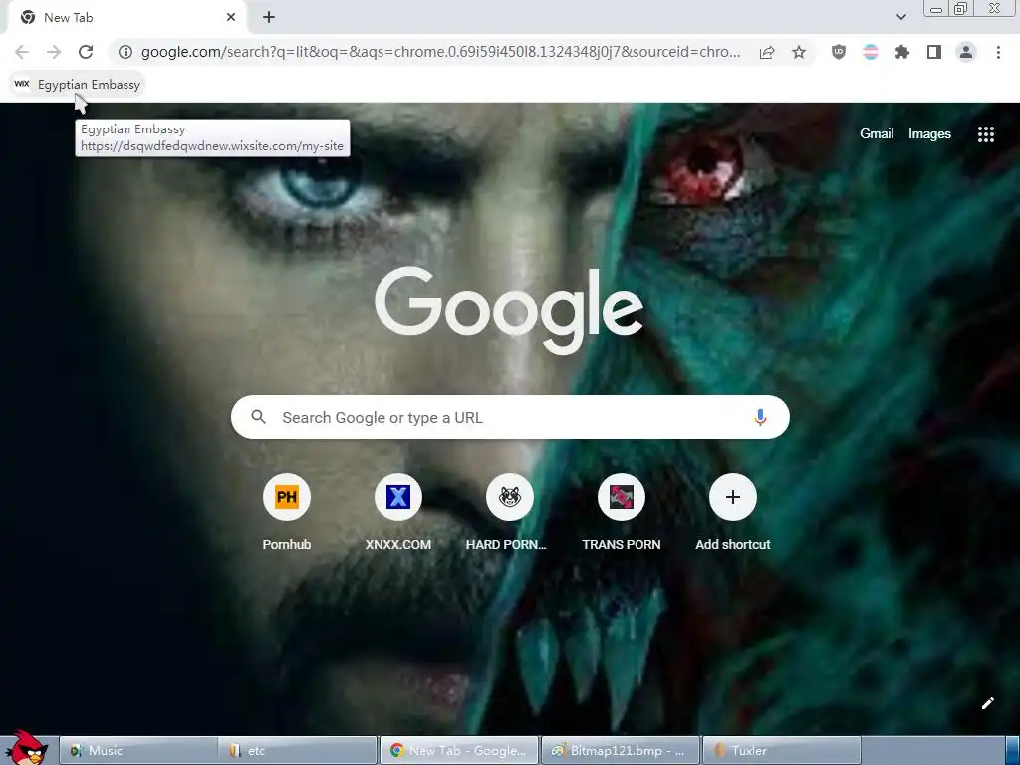Open the Google apps grid

tap(986, 134)
